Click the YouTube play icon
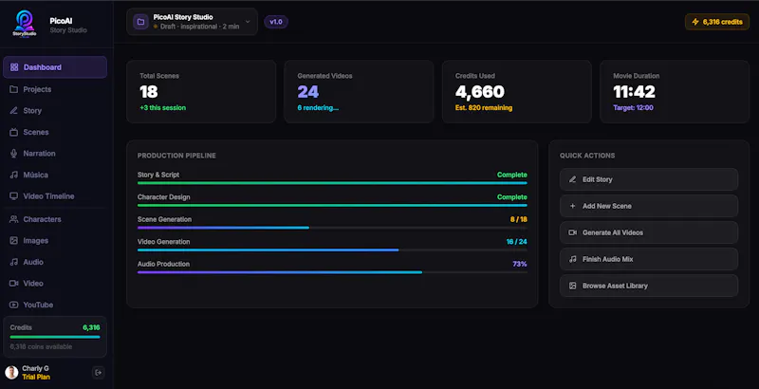The height and width of the screenshot is (389, 759). (x=14, y=305)
